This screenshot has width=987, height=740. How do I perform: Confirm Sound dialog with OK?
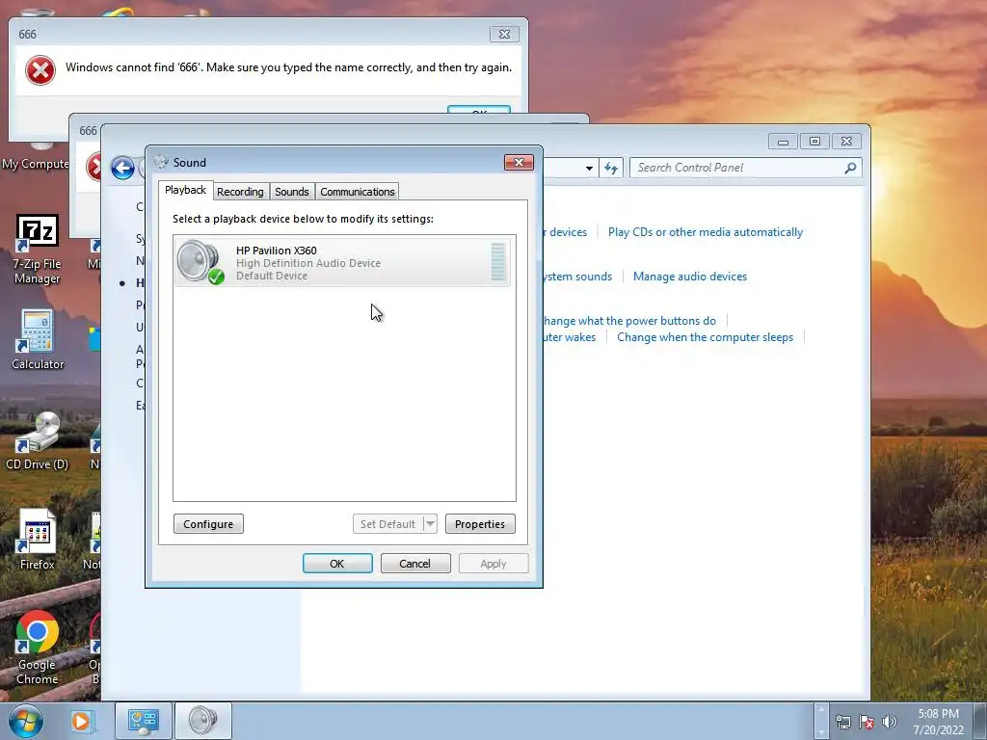click(336, 563)
